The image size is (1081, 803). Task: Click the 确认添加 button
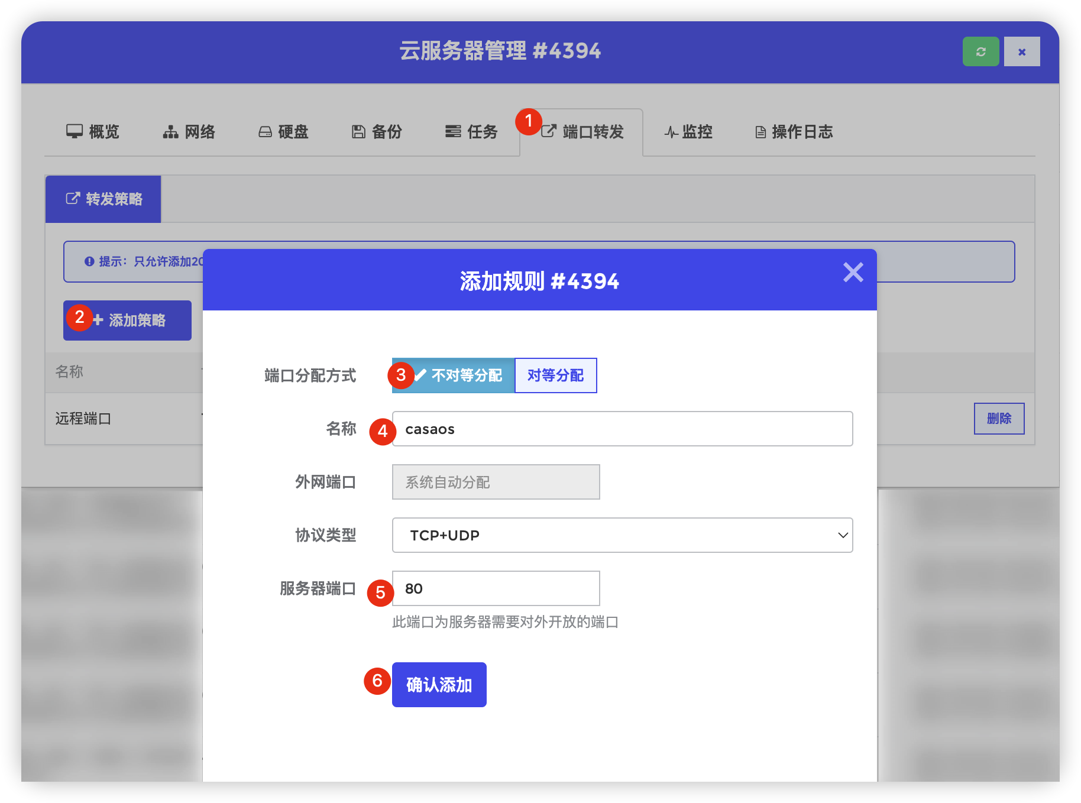(x=439, y=685)
